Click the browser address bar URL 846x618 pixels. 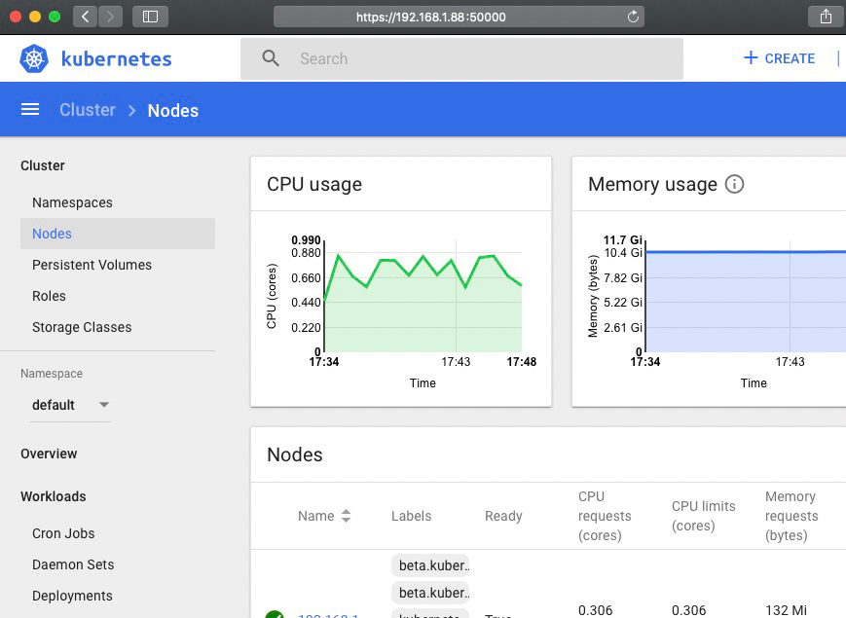pyautogui.click(x=430, y=17)
